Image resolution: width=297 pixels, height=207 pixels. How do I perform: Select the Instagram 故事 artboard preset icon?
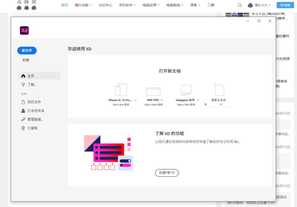point(186,90)
